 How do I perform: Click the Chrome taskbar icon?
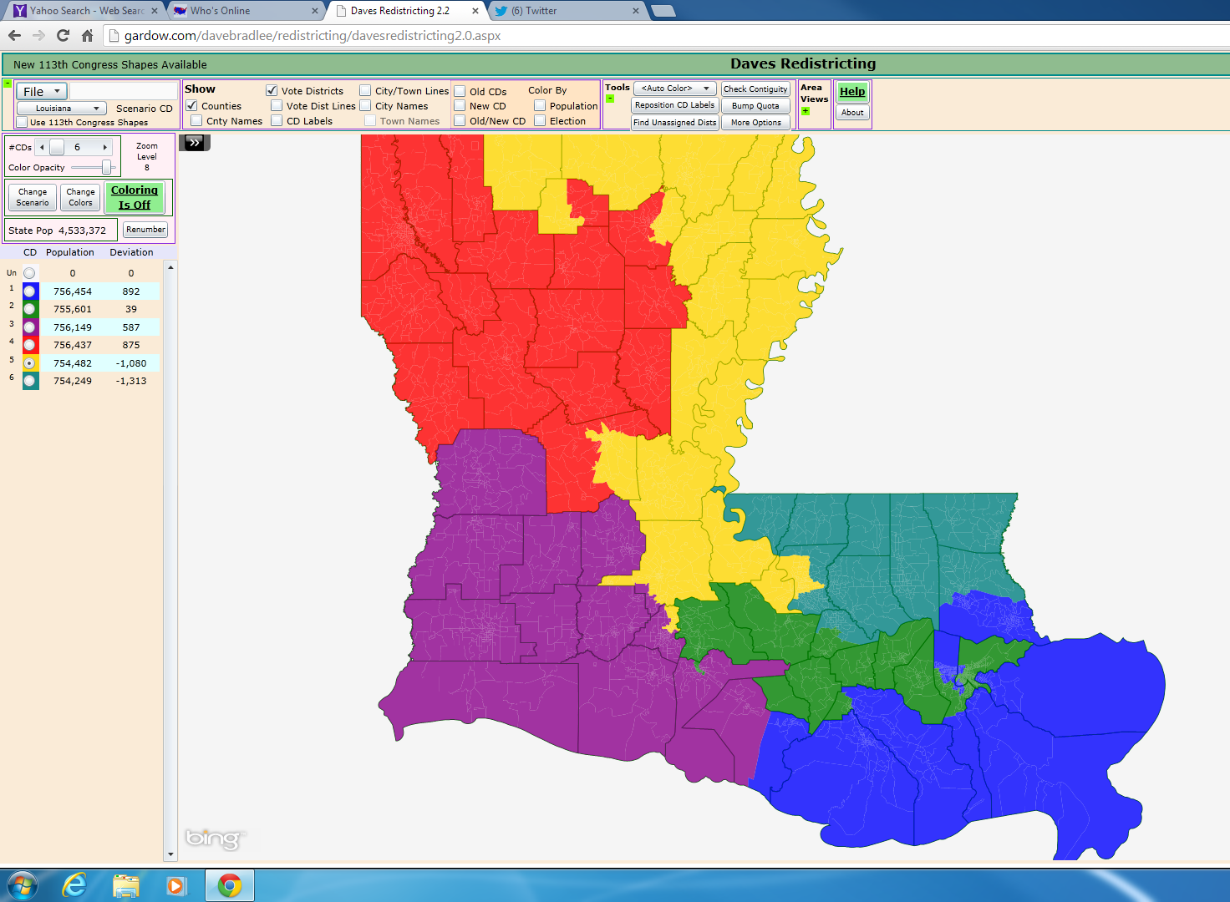tap(230, 885)
